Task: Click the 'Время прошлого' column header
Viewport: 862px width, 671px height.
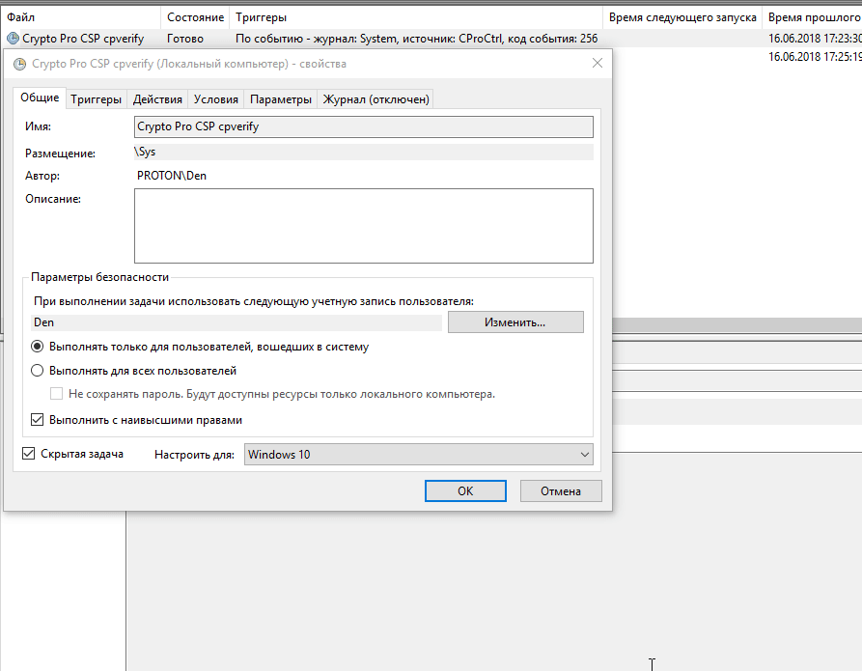Action: point(815,17)
